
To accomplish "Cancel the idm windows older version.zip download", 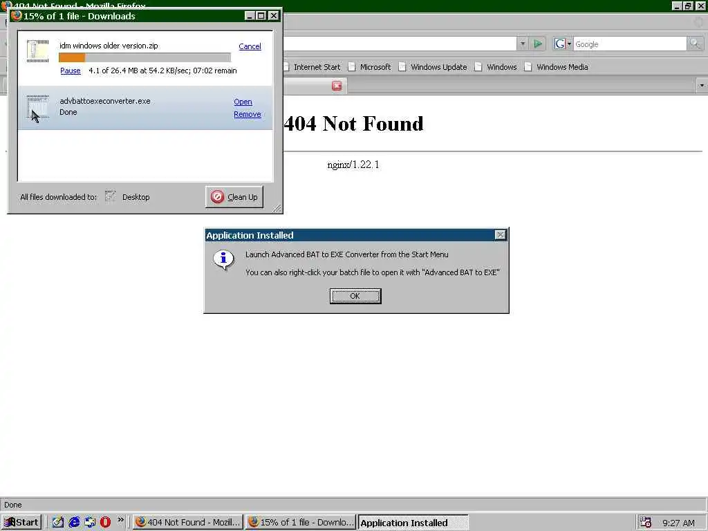I will pyautogui.click(x=250, y=46).
